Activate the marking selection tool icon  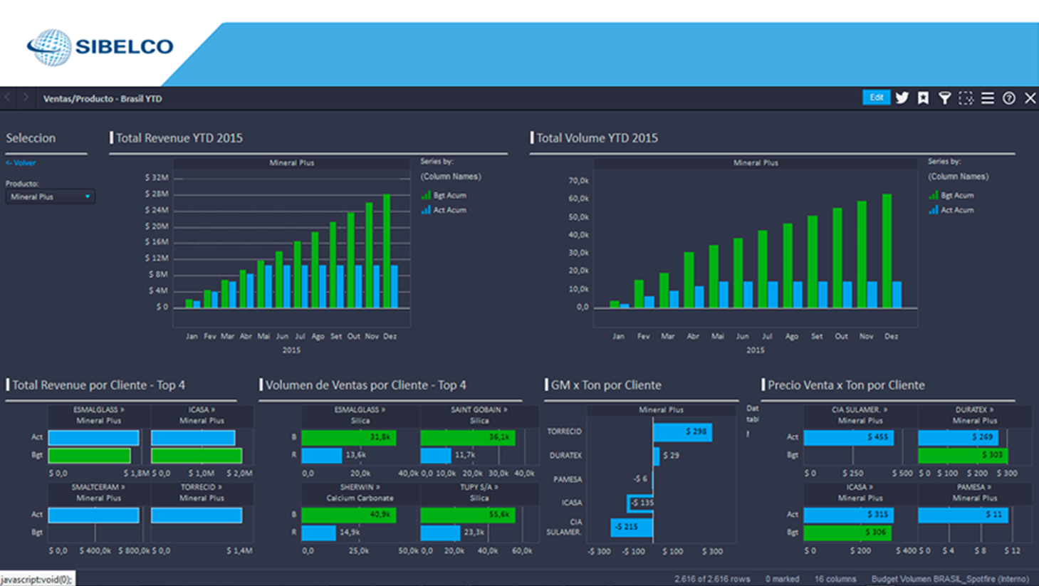pyautogui.click(x=966, y=98)
